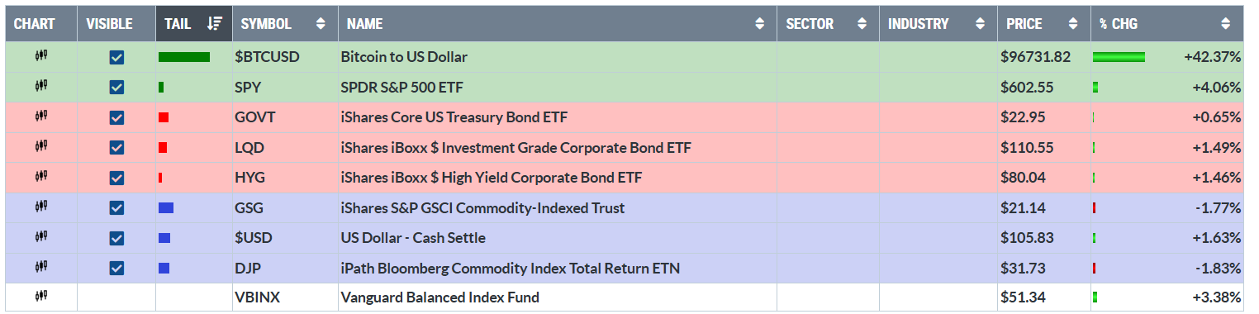Sort by the SYMBOL column arrows
Image resolution: width=1259 pixels, height=314 pixels.
(x=321, y=24)
